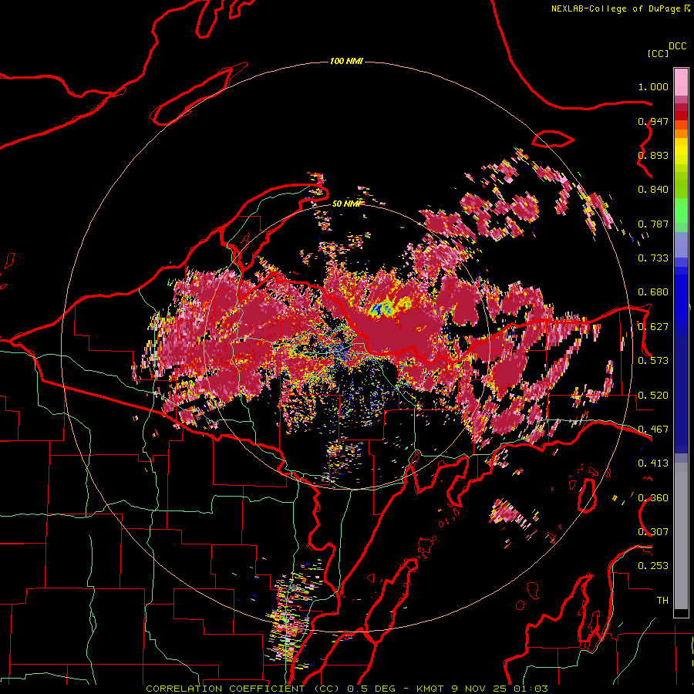Click the KMQT station identifier in the caption
694x694 pixels.
[x=430, y=689]
